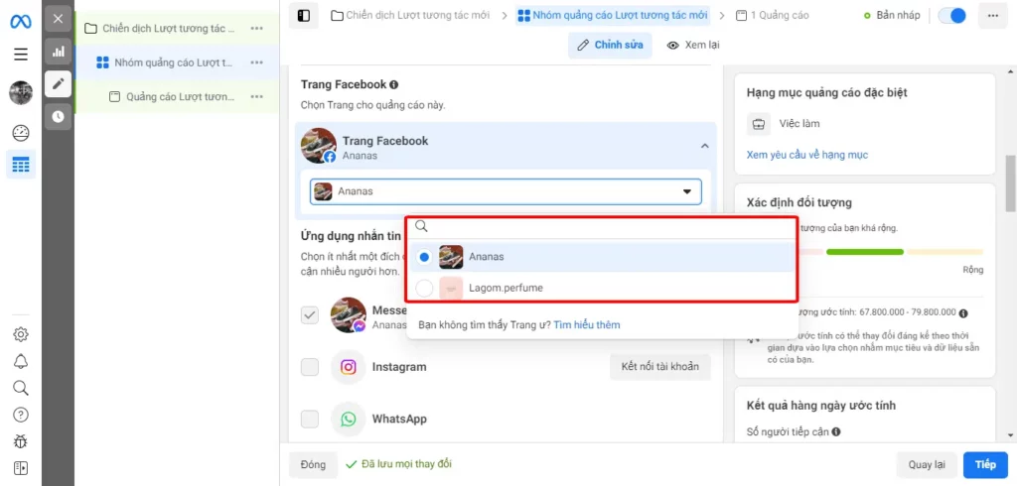1017x486 pixels.
Task: Open the Tìm hiểu thêm link
Action: [x=587, y=324]
